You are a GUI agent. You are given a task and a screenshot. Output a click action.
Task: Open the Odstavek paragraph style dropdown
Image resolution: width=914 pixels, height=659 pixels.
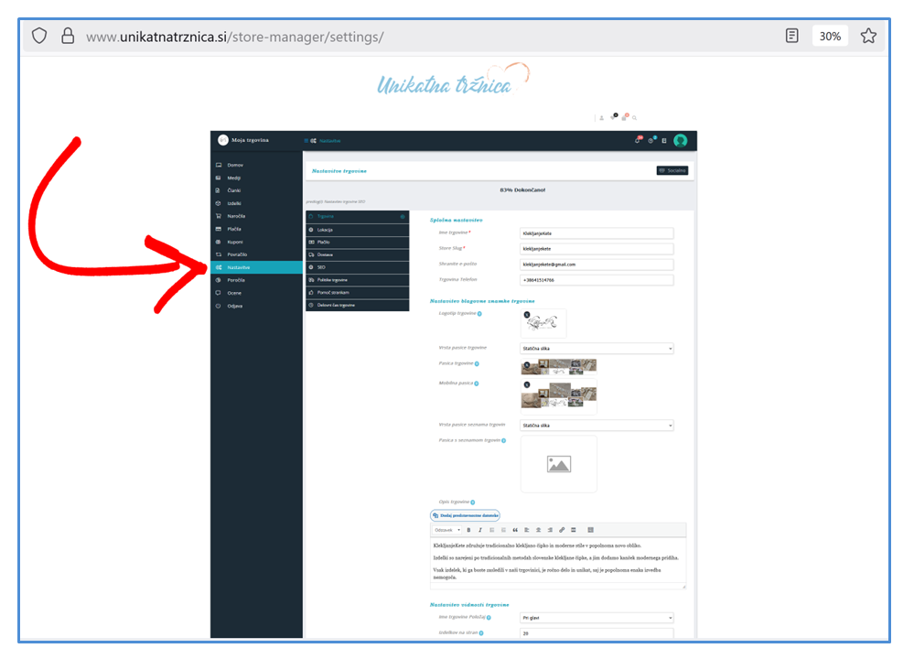(446, 530)
